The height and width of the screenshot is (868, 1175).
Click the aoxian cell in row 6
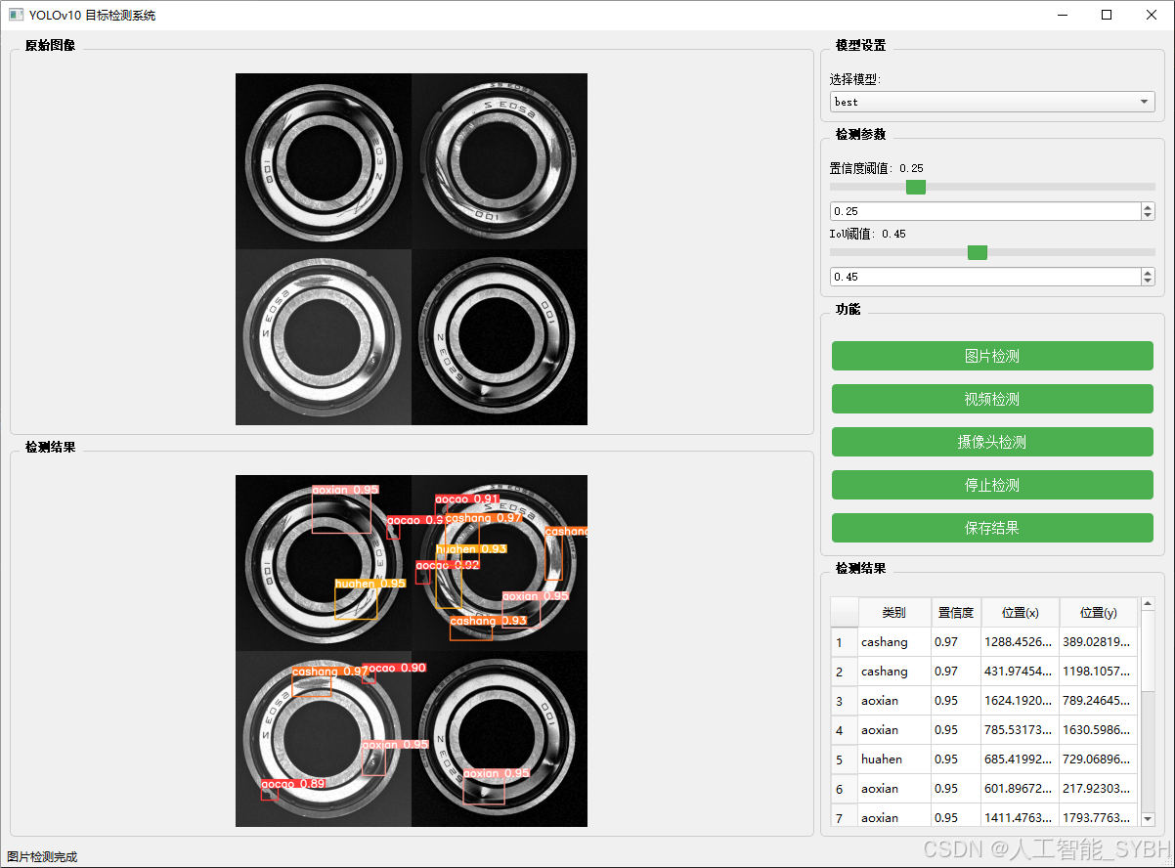coord(893,789)
